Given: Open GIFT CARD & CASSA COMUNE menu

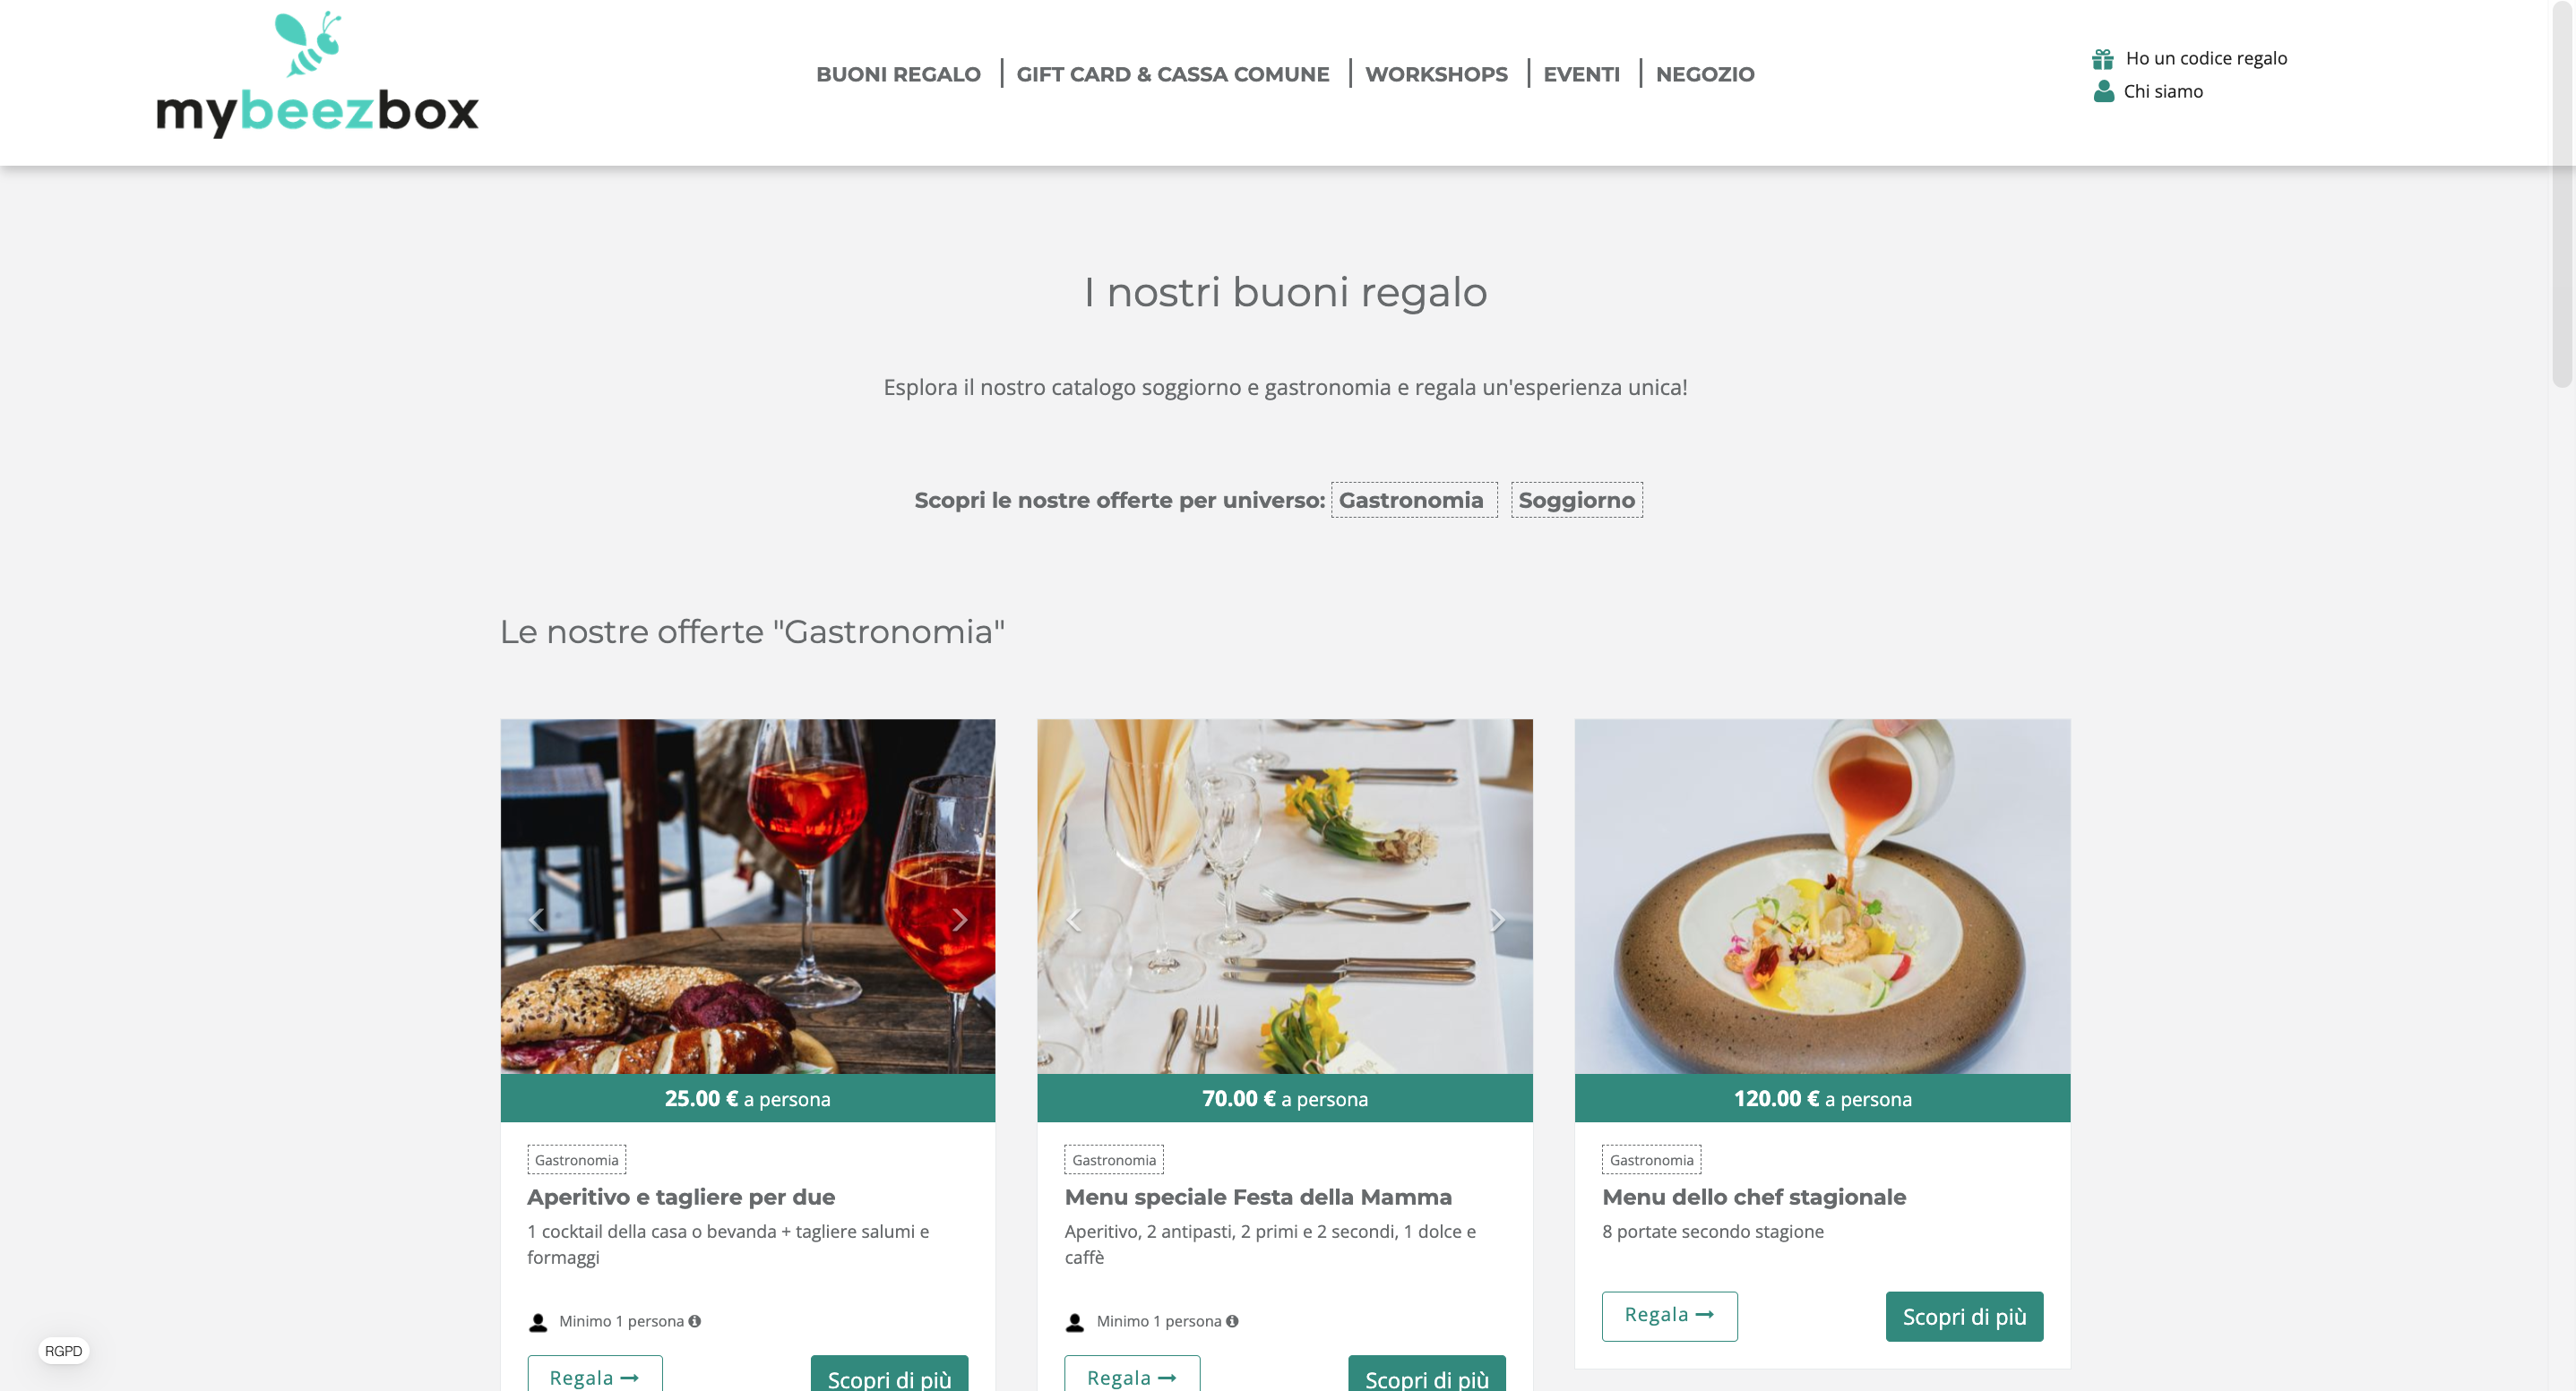Looking at the screenshot, I should coord(1173,74).
